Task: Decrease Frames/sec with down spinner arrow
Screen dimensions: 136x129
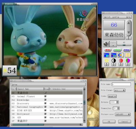Action: pyautogui.click(x=118, y=109)
